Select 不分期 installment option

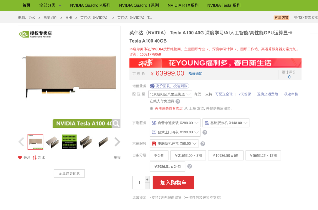(x=159, y=155)
